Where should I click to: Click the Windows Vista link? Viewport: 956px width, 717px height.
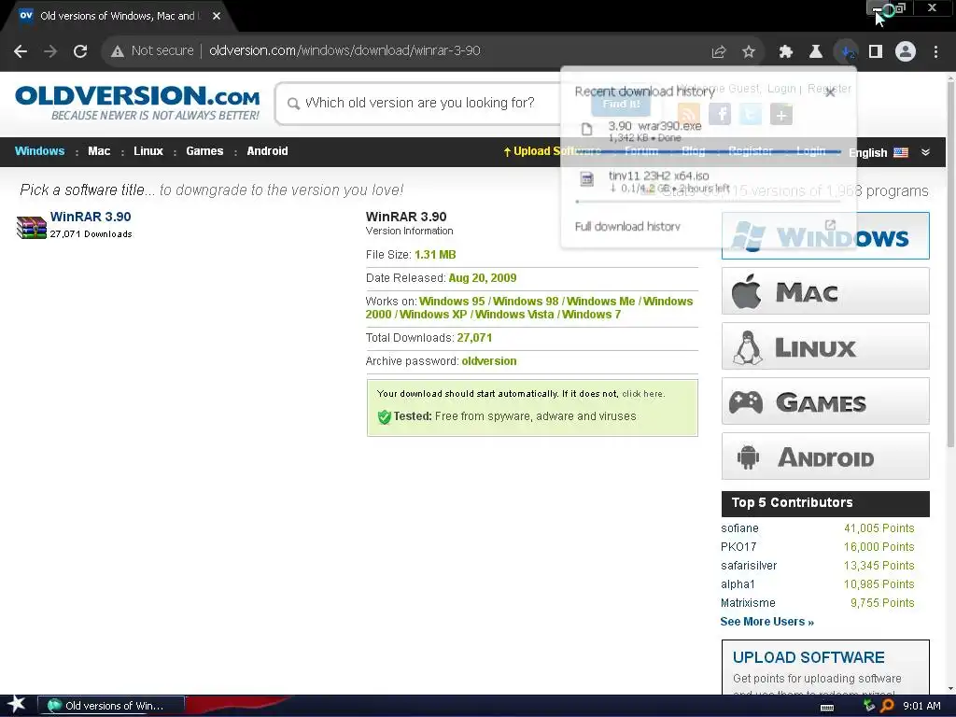click(x=514, y=315)
